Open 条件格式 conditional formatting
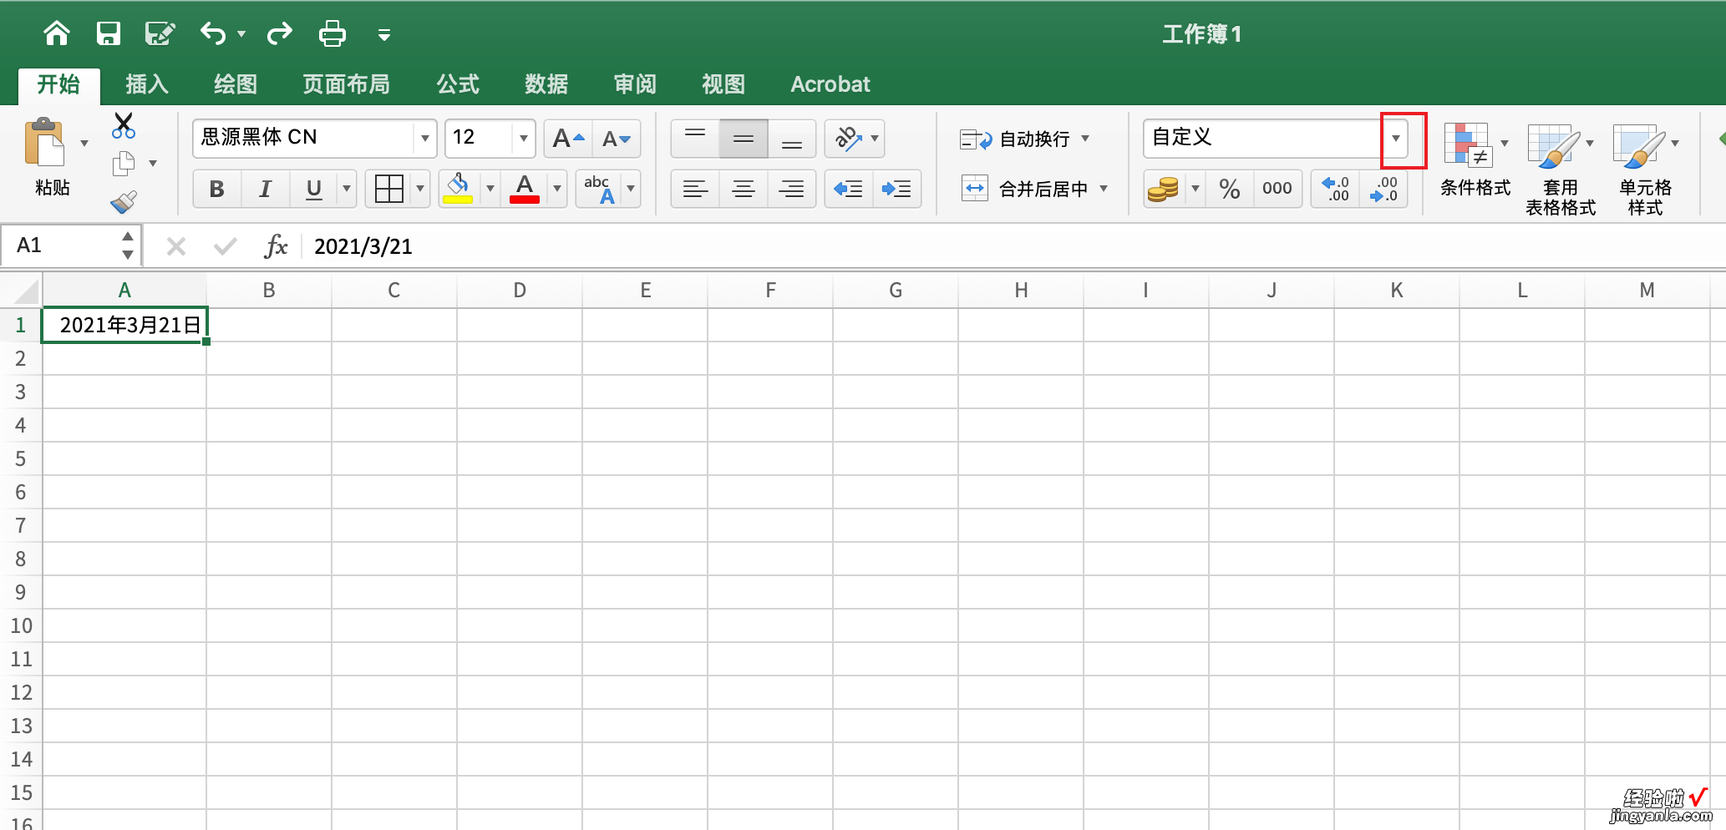The image size is (1726, 830). [1475, 160]
